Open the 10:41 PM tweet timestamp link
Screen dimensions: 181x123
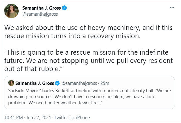13,118
